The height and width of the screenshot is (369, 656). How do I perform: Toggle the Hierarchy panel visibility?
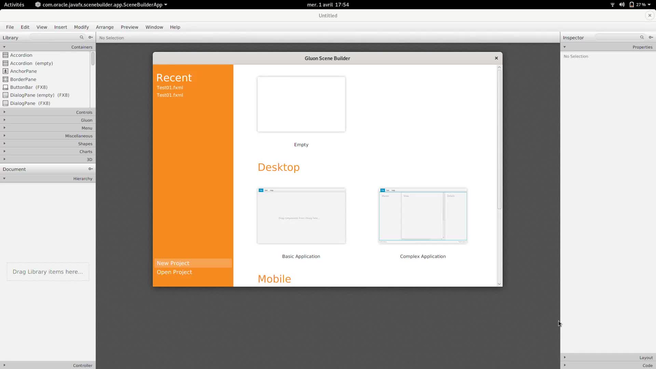click(4, 178)
